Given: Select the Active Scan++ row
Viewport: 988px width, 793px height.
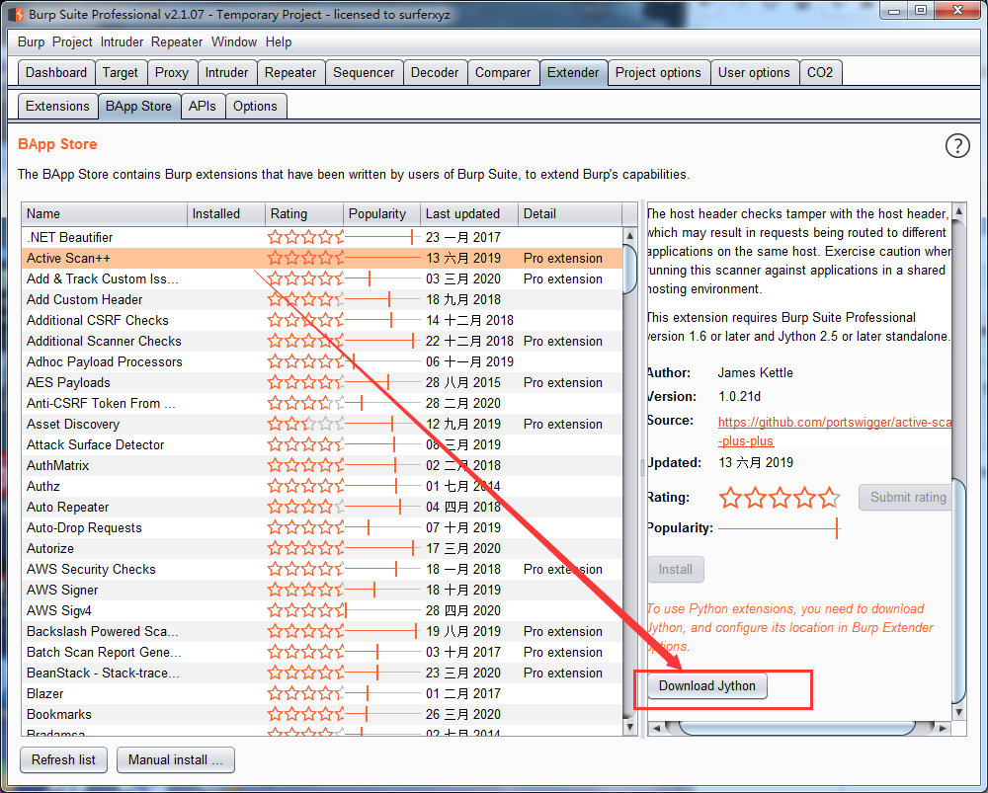Looking at the screenshot, I should (x=322, y=259).
